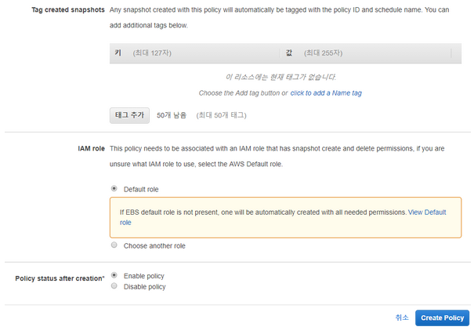Select the Enable policy radio button
Image resolution: width=474 pixels, height=334 pixels.
tap(114, 276)
